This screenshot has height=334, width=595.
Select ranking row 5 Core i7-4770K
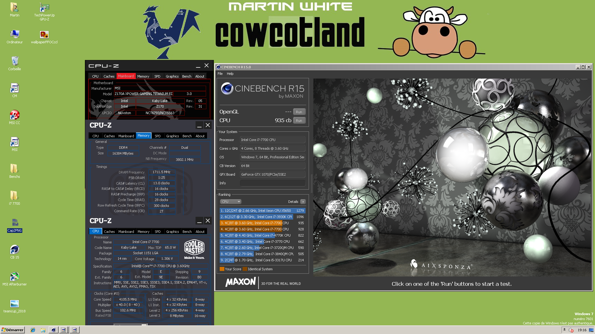(x=262, y=235)
